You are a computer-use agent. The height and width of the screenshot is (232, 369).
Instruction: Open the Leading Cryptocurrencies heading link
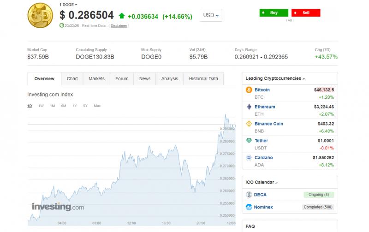pyautogui.click(x=275, y=78)
